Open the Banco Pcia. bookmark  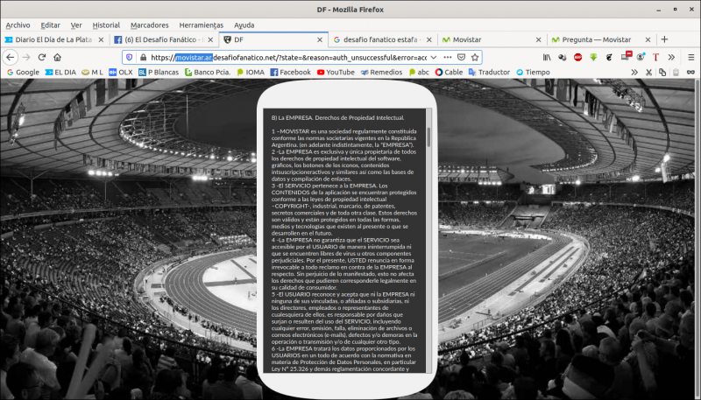point(208,72)
